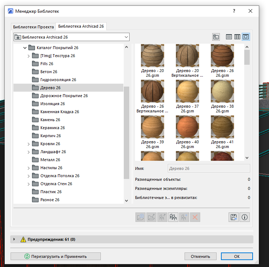The height and width of the screenshot is (267, 269).
Task: Select the Гидроизоляция 26 folder
Action: coord(54,80)
